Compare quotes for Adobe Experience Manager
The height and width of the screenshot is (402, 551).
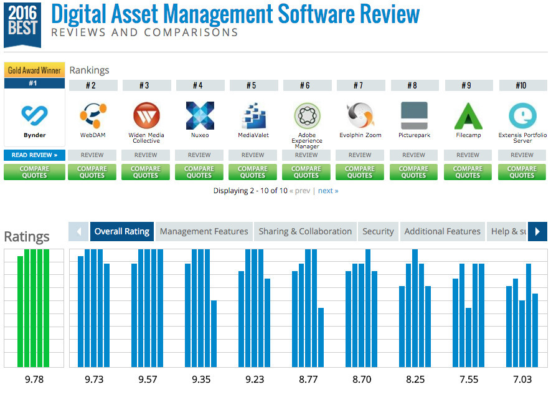306,172
